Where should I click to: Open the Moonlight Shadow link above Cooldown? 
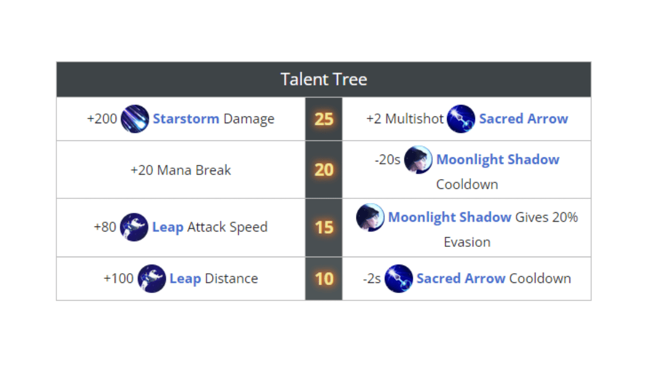[x=498, y=160]
